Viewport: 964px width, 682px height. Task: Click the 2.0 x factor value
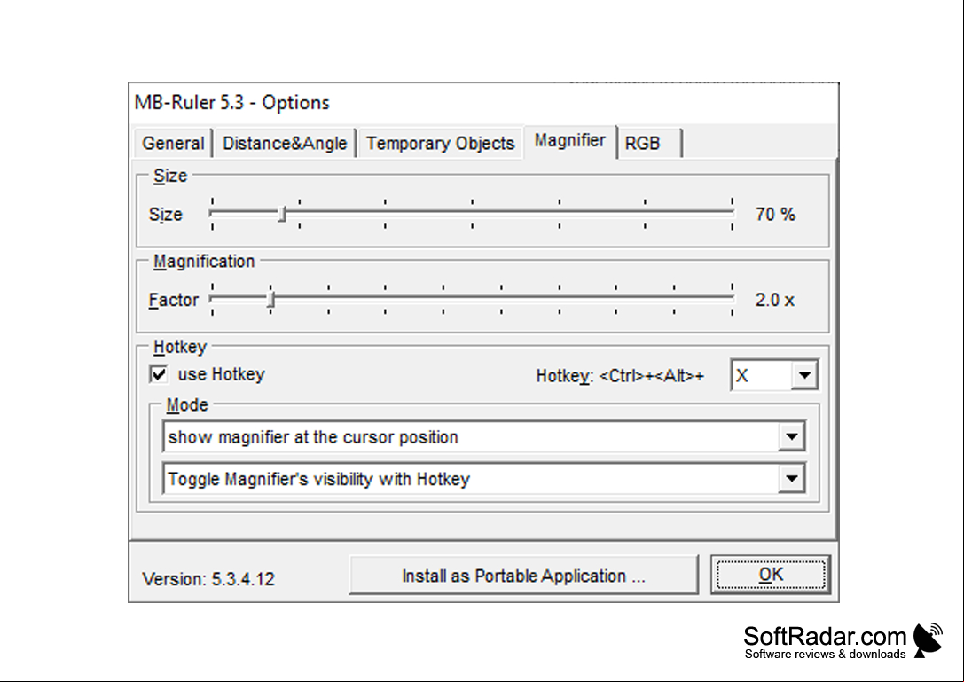pyautogui.click(x=774, y=300)
